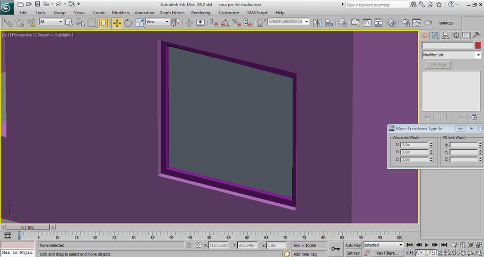Toggle Auto Key animation mode

[x=353, y=245]
